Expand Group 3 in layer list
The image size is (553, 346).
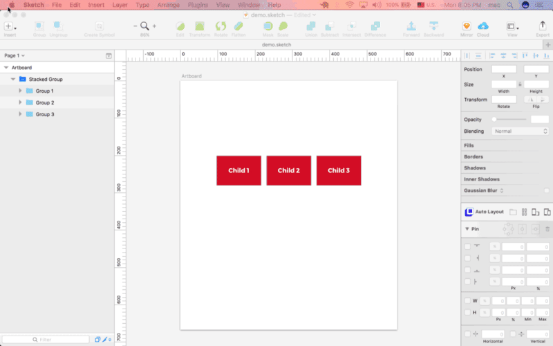tap(20, 114)
